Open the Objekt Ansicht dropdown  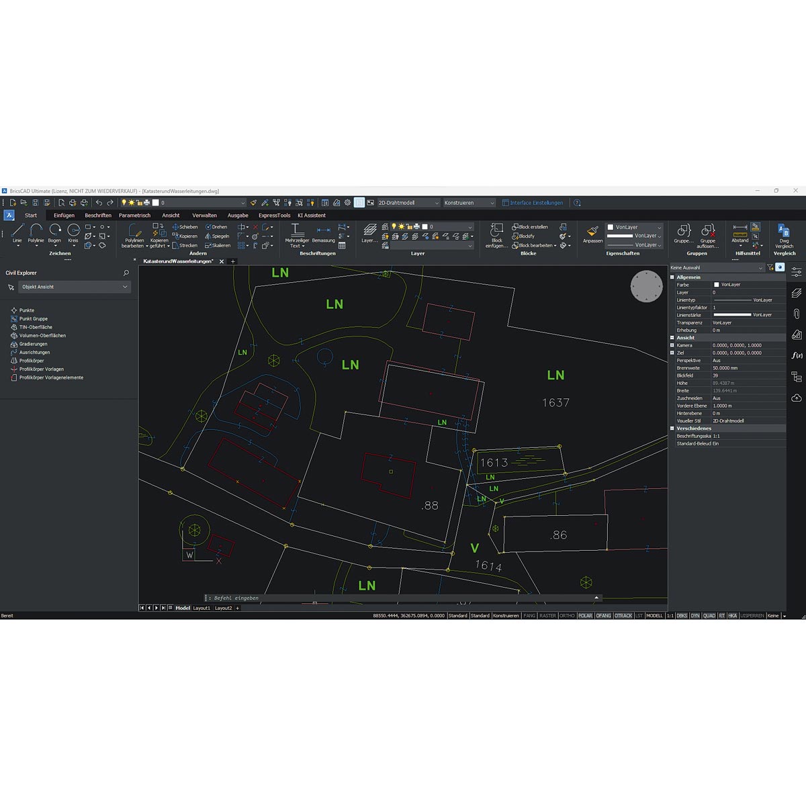74,287
